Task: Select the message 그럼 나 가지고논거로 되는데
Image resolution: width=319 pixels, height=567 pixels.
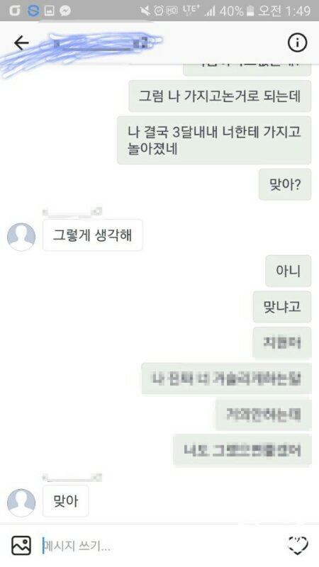Action: click(220, 96)
